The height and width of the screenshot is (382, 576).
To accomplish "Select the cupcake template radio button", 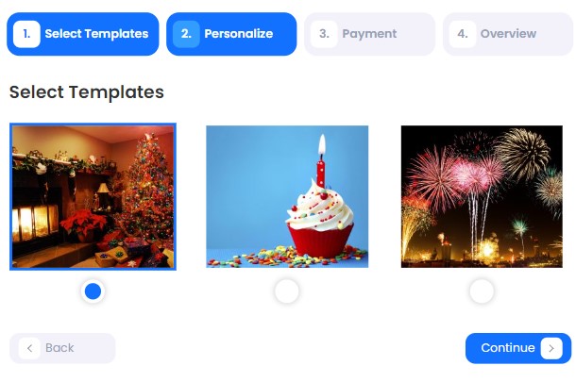I will pos(287,291).
